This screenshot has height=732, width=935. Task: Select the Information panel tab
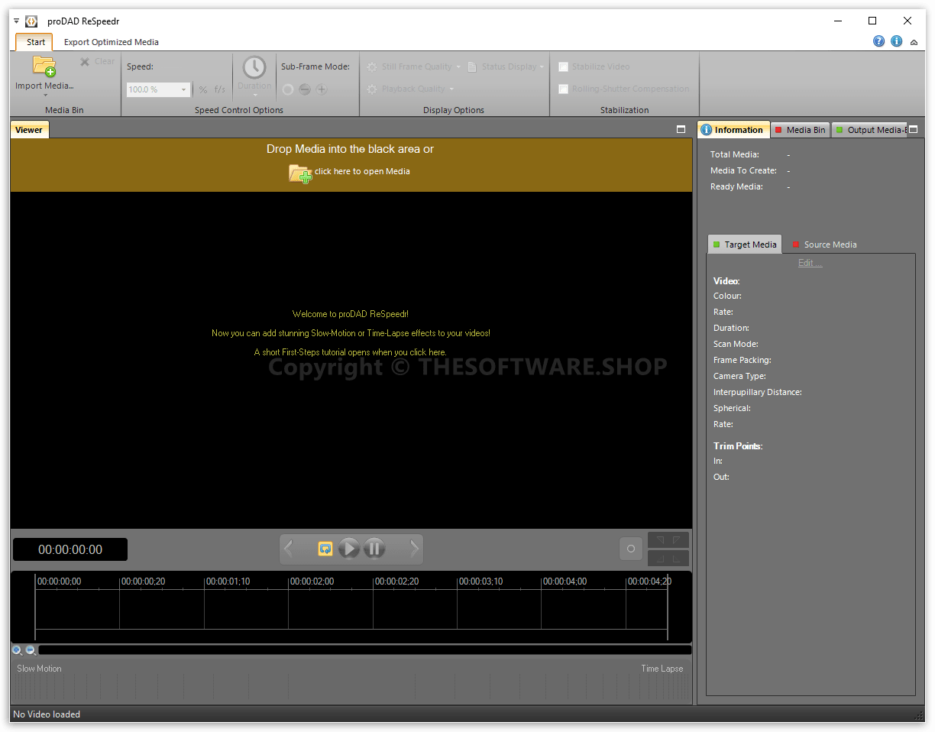pyautogui.click(x=733, y=130)
